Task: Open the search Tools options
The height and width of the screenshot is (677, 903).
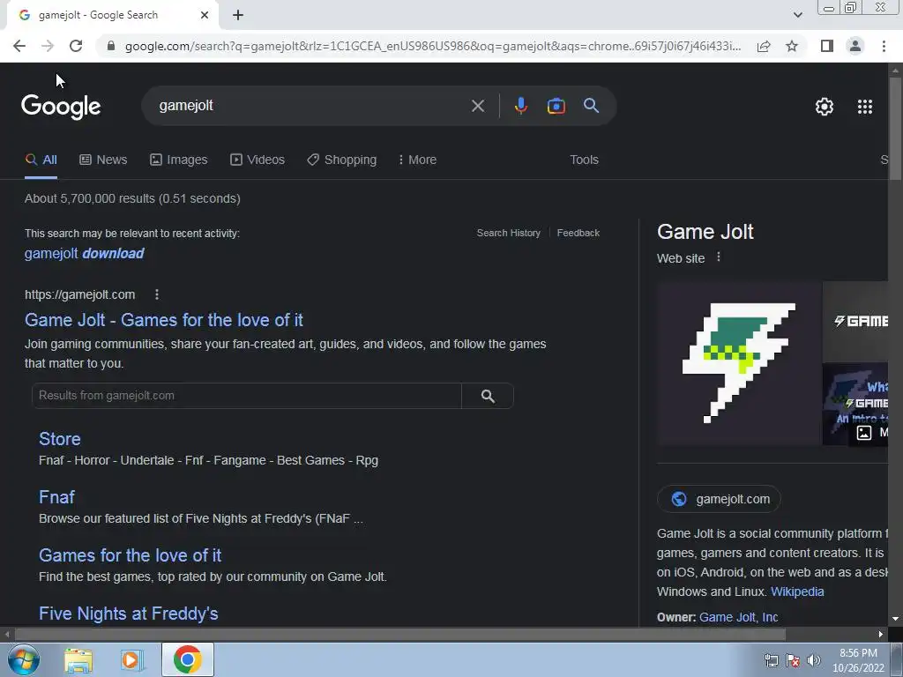Action: tap(584, 160)
